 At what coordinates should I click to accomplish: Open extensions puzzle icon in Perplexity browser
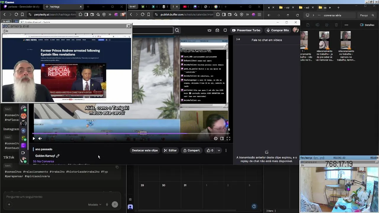(80, 14)
